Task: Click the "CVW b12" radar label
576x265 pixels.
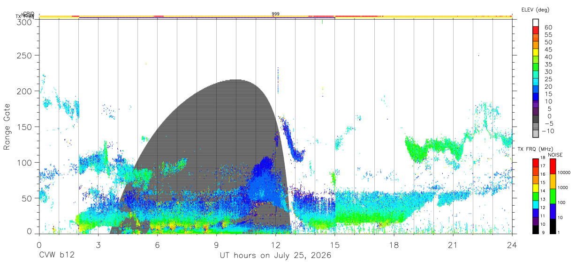Action: click(x=56, y=256)
